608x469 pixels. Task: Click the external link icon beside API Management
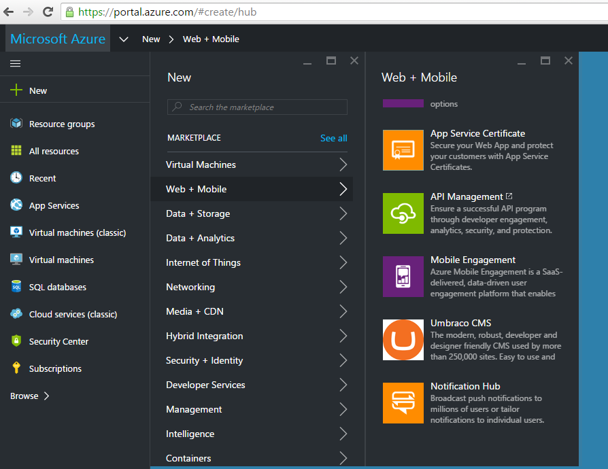click(x=509, y=196)
